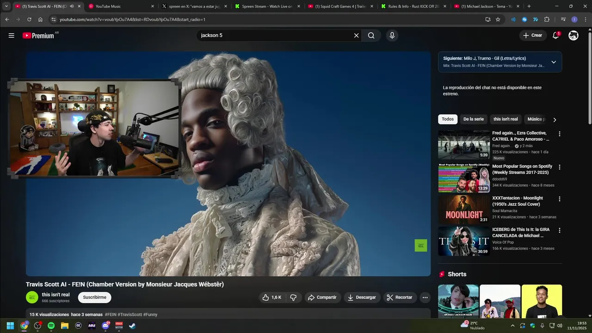Show hidden system tray icons
592x333 pixels.
[x=512, y=326]
